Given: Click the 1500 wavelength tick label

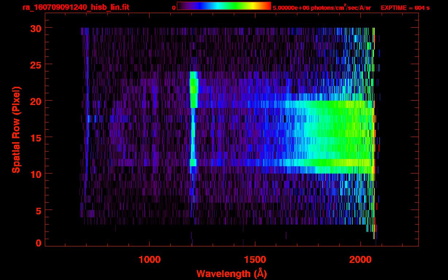Looking at the screenshot, I should pos(255,259).
